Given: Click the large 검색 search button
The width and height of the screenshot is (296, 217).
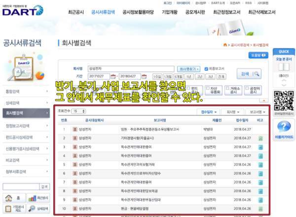Looking at the screenshot, I should coord(249,74).
